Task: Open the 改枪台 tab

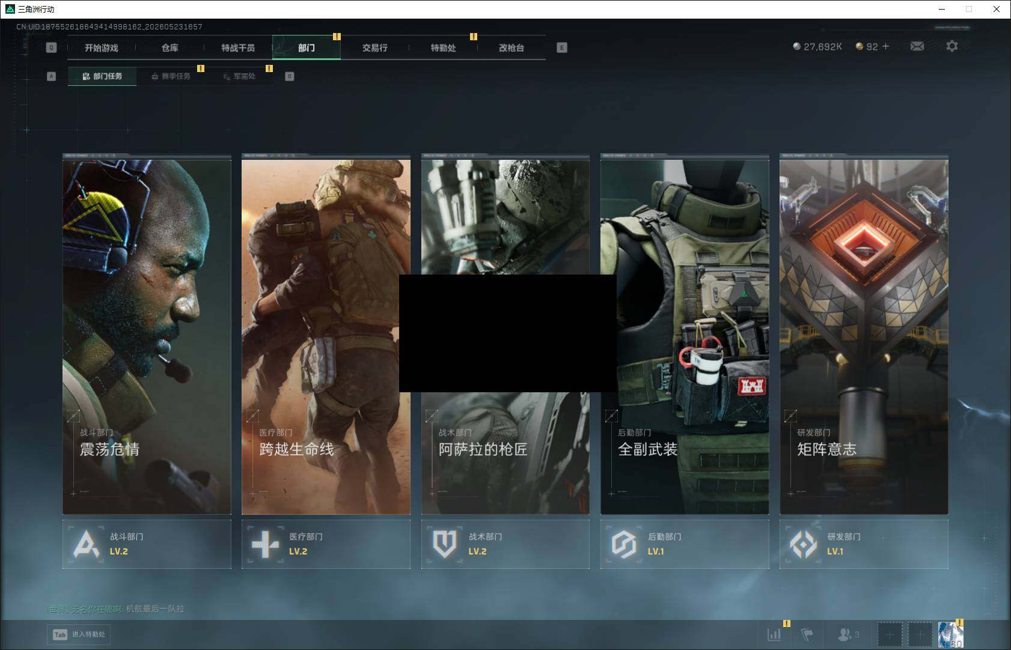Action: click(x=512, y=47)
